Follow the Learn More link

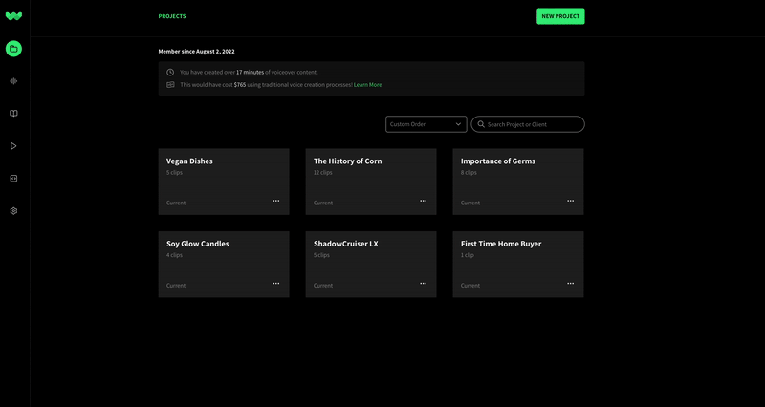[x=368, y=85]
